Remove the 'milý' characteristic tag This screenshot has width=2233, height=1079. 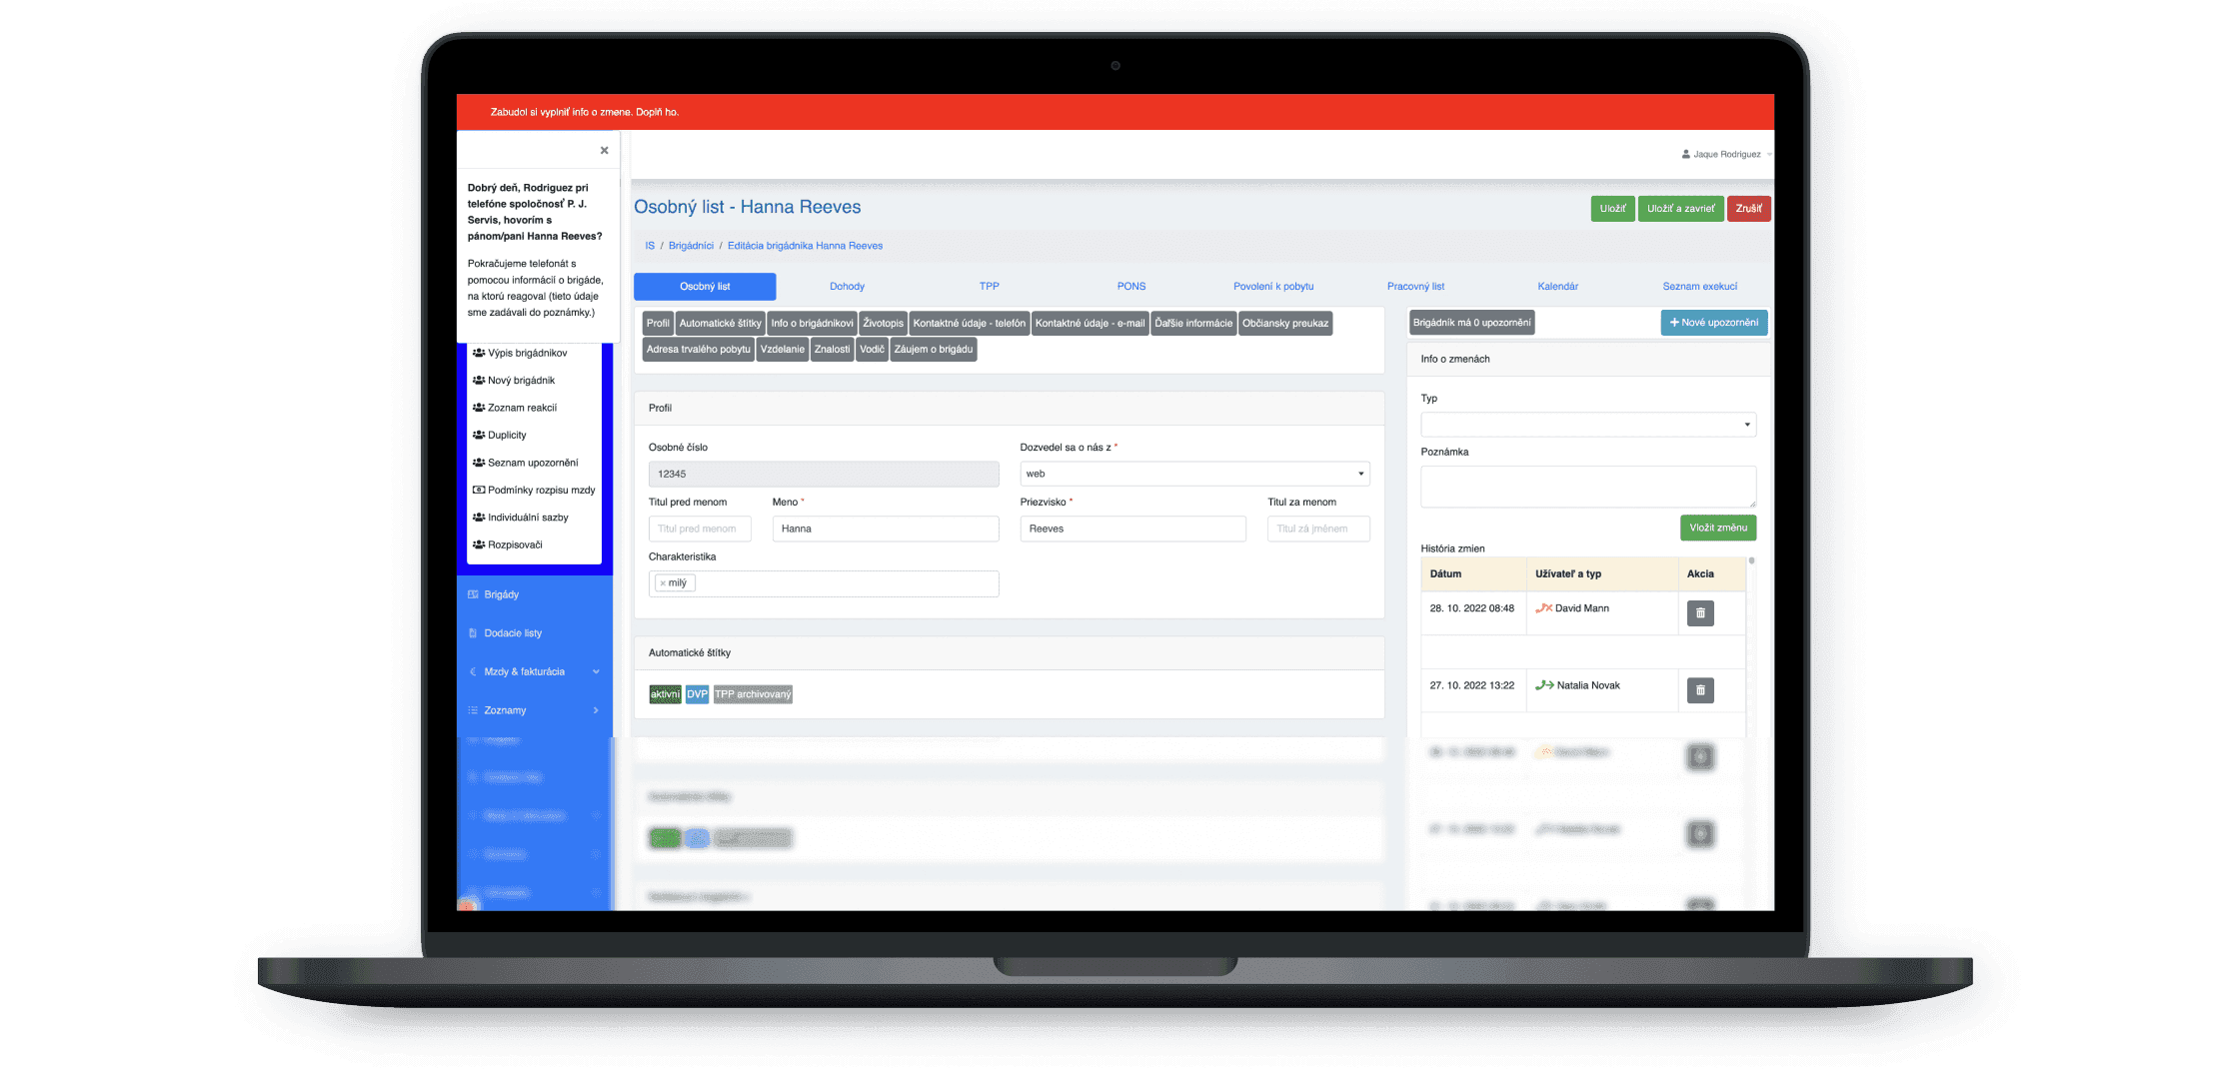tap(663, 583)
